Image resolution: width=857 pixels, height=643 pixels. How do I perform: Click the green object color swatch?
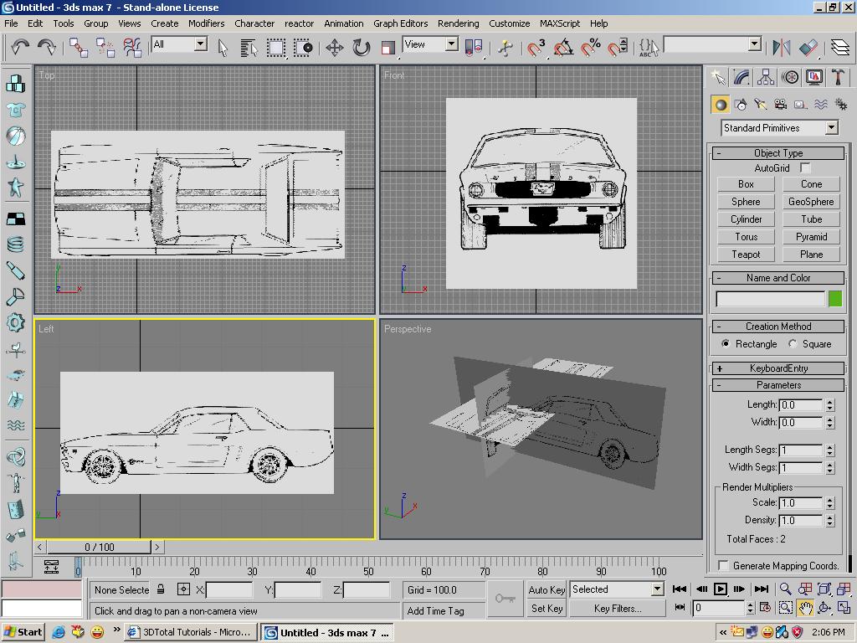click(834, 299)
